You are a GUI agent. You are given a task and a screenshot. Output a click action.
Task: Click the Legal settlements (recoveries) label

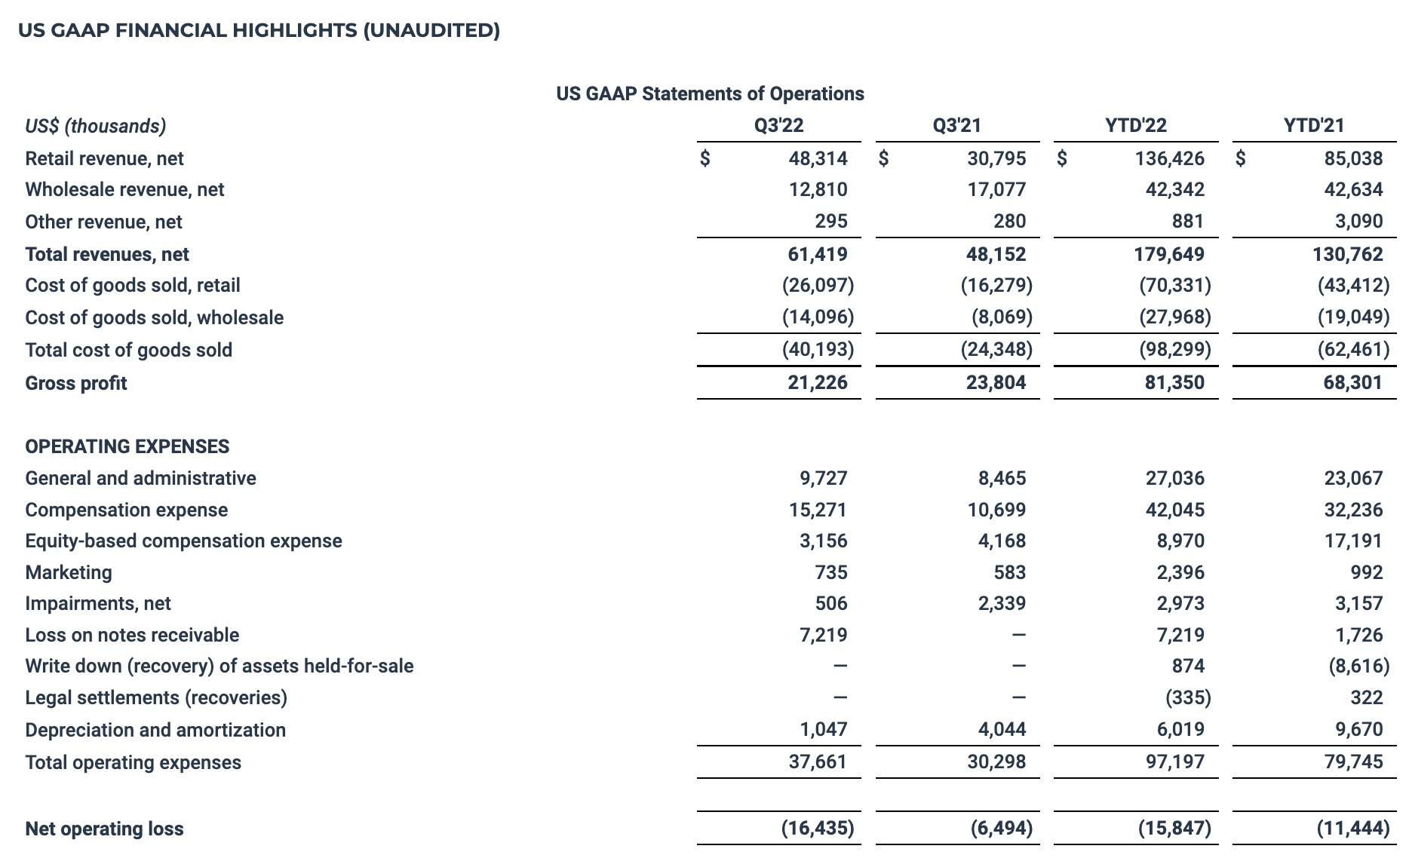156,697
